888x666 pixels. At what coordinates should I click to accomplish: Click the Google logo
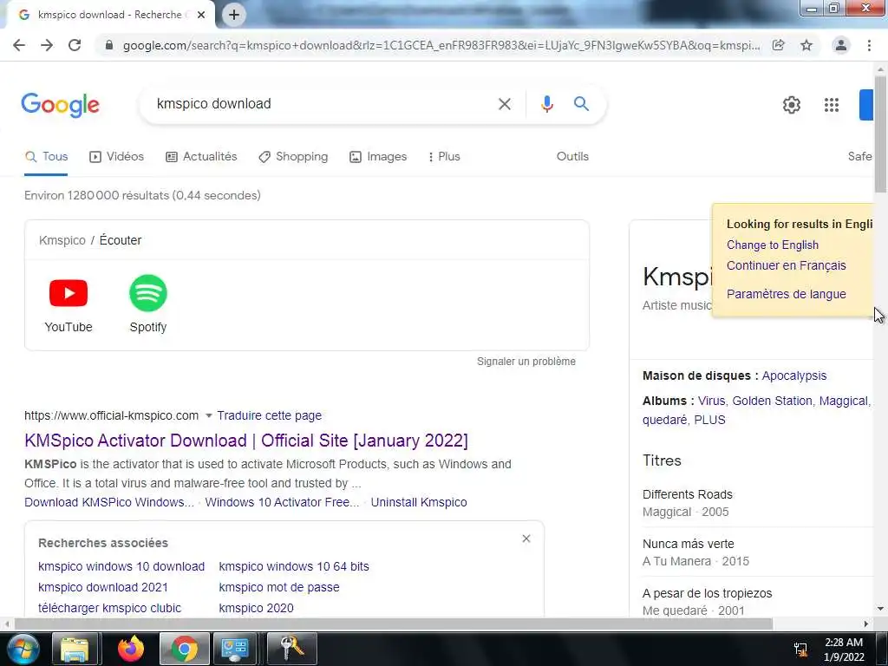tap(61, 105)
